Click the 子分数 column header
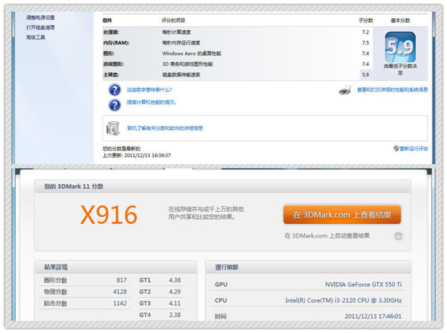Screen dimensions: 447x333 click(366, 20)
